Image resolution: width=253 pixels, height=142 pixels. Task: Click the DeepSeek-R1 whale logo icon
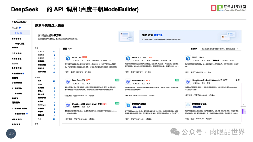click(x=128, y=82)
